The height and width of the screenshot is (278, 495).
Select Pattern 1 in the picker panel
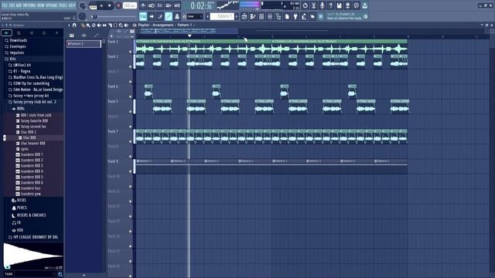(x=84, y=44)
